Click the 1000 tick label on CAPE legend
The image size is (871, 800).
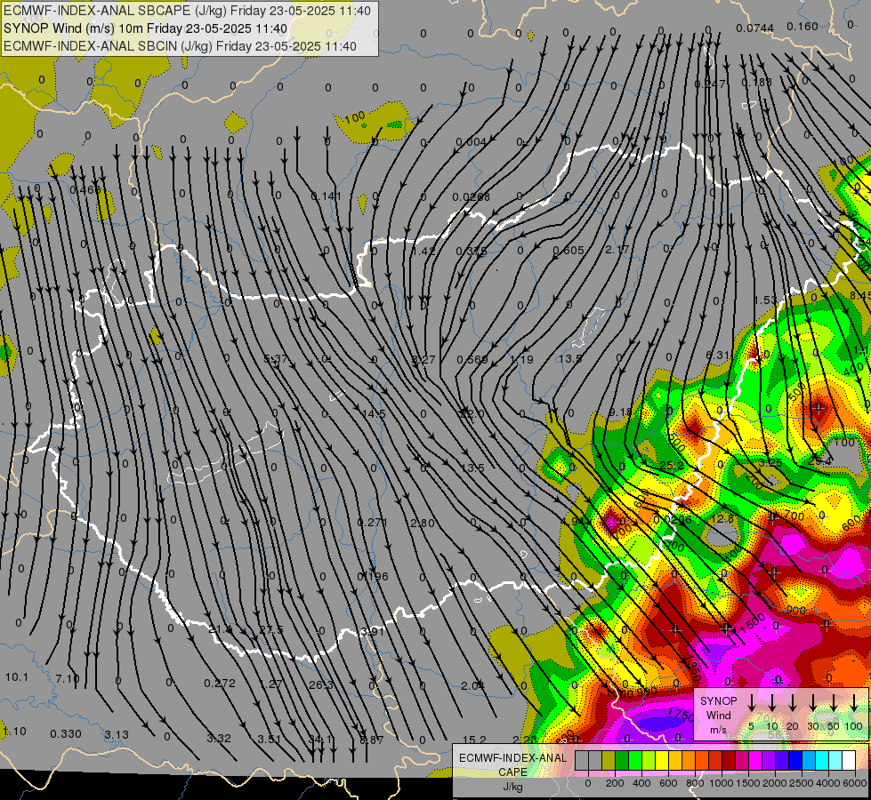pos(722,783)
